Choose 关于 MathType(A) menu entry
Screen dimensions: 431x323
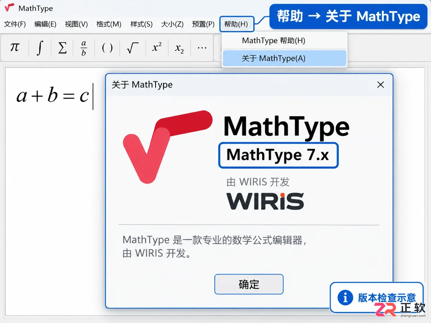(285, 58)
